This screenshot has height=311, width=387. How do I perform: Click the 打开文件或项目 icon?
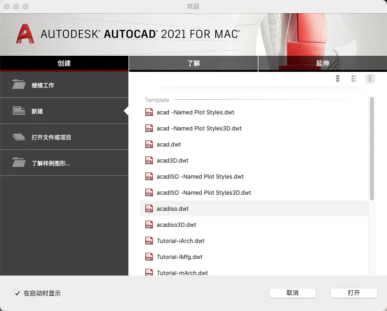(x=19, y=137)
